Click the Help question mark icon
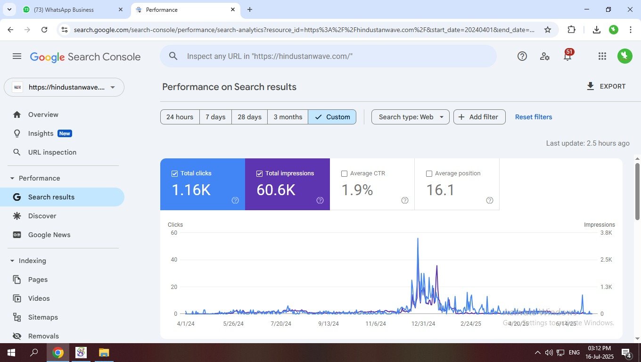Image resolution: width=641 pixels, height=362 pixels. tap(522, 57)
